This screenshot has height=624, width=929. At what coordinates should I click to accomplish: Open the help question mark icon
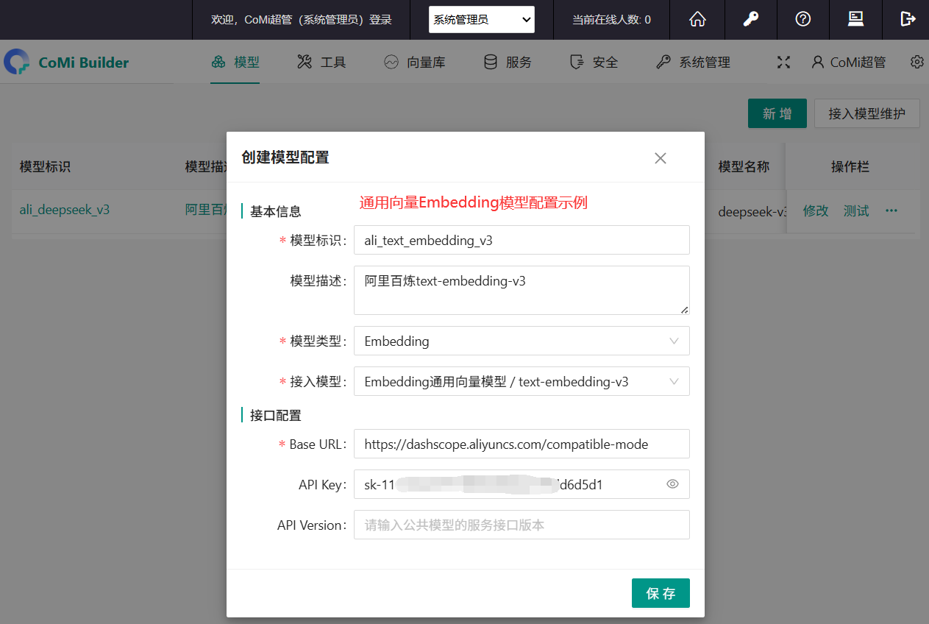pyautogui.click(x=803, y=20)
